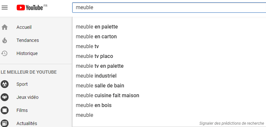266x127 pixels.
Task: Click the Tendances flame icon
Action: [x=4, y=41]
